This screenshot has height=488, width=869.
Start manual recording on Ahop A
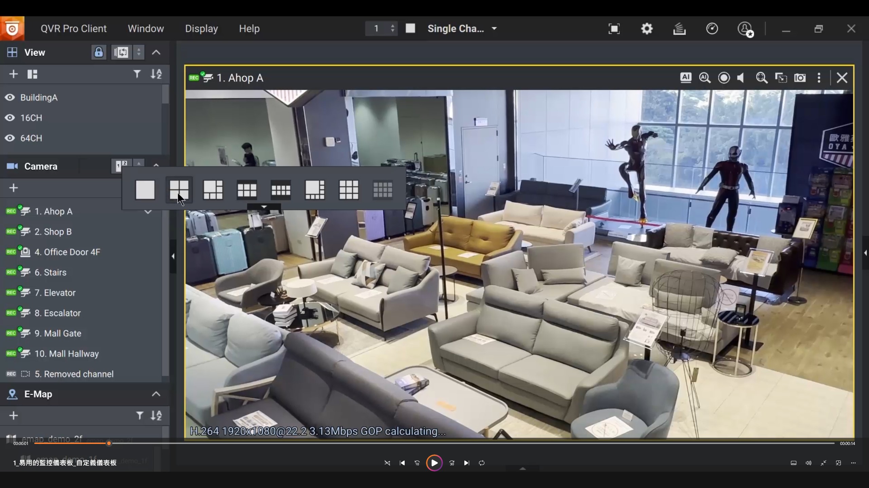point(724,78)
